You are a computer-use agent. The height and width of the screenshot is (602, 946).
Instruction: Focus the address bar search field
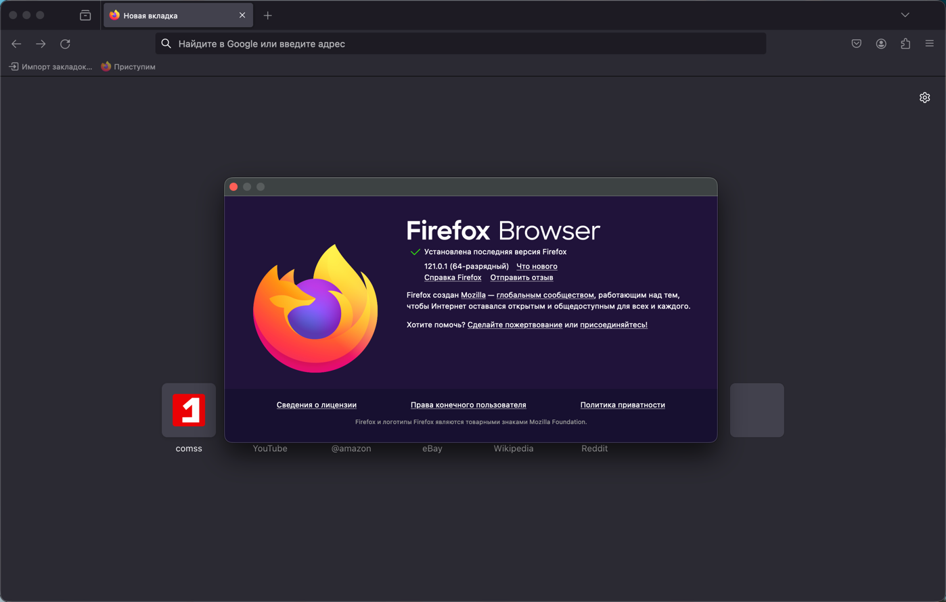click(461, 44)
